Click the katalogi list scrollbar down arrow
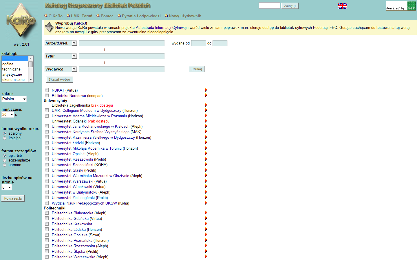Viewport: 417px width, 260px height. 31,80
